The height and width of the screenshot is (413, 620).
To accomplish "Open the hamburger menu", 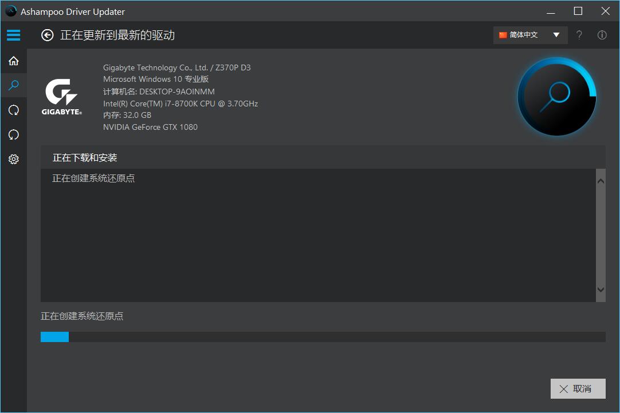I will tap(13, 35).
